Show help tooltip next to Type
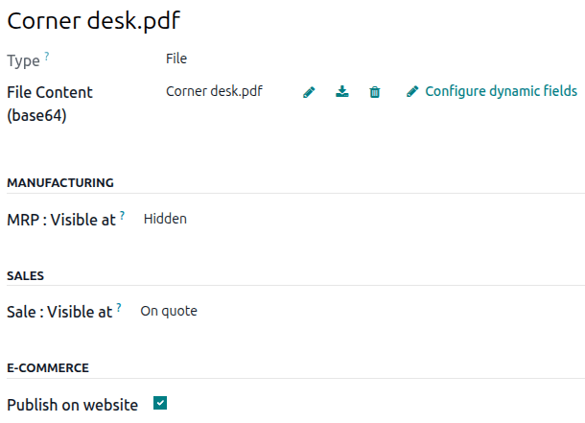 (47, 57)
